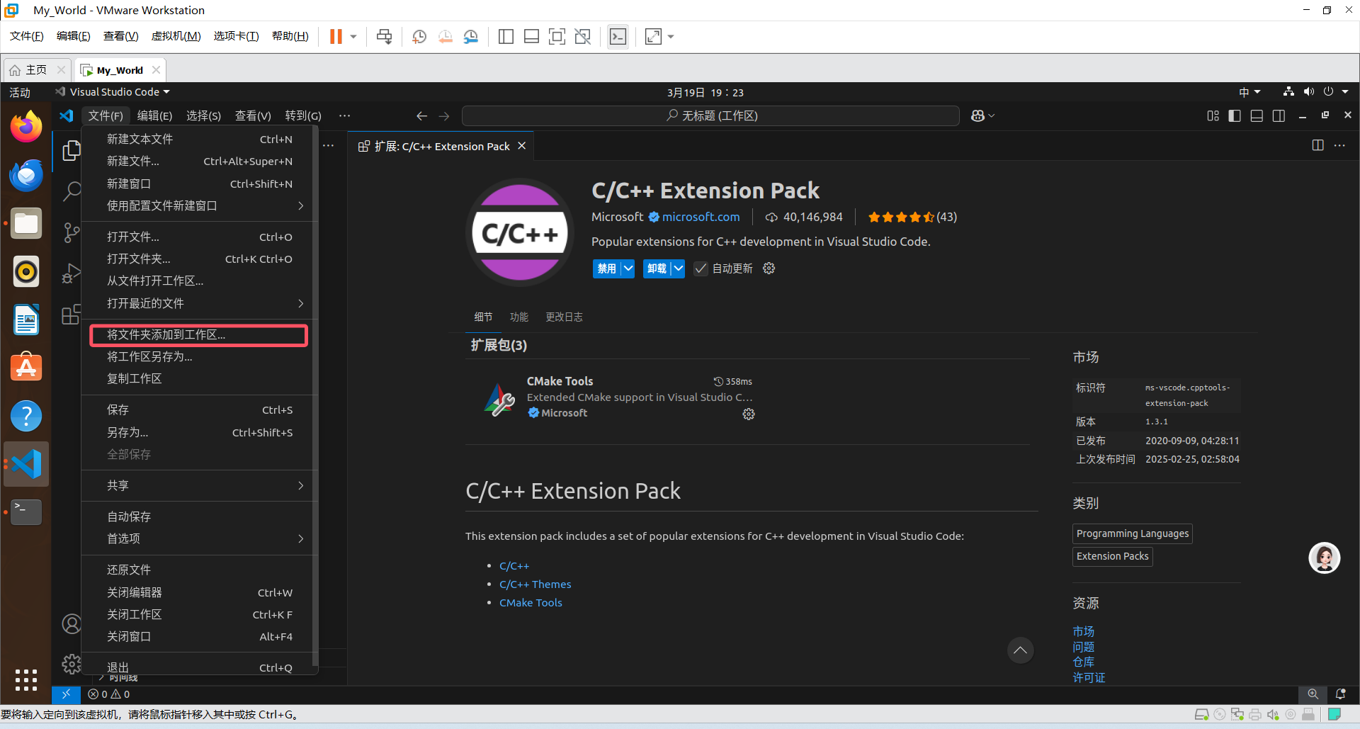The width and height of the screenshot is (1360, 729).
Task: Click the zoom icon in status bar
Action: click(x=1313, y=694)
